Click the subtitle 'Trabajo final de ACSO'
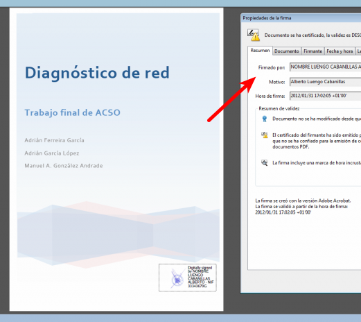 click(73, 112)
